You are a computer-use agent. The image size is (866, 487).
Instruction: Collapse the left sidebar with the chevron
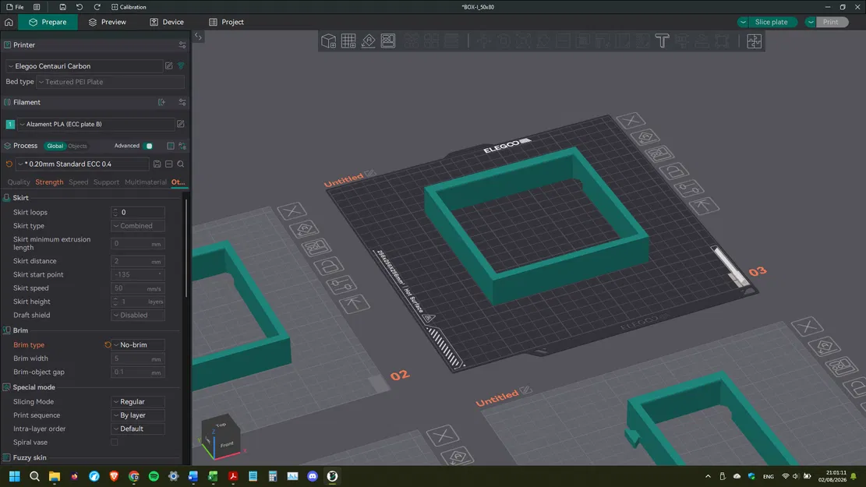(198, 36)
